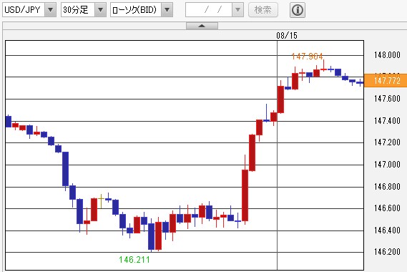The height and width of the screenshot is (272, 407).
Task: Click the 147.200 price axis label
Action: (387, 142)
